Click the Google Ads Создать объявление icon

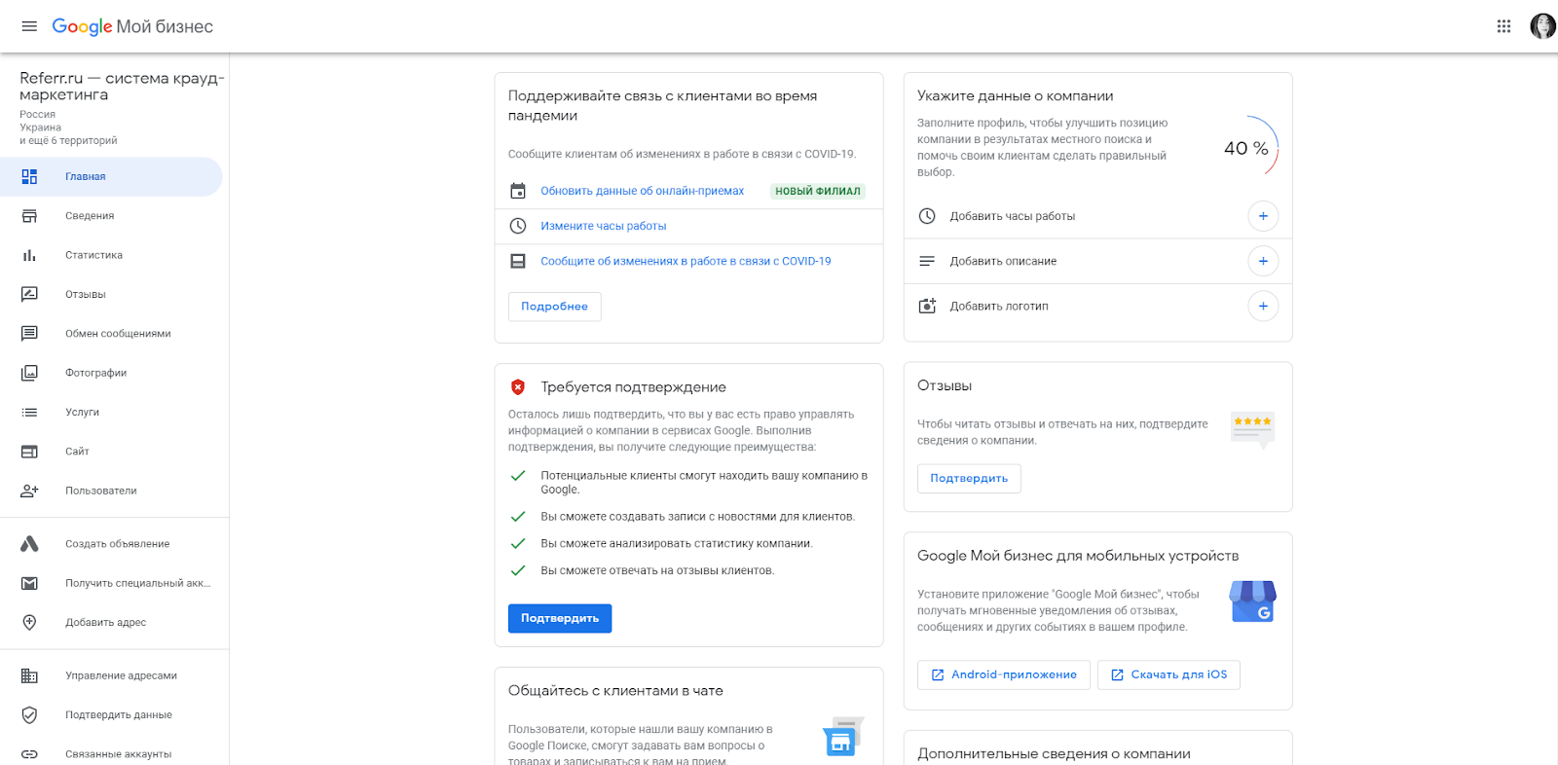pos(29,544)
